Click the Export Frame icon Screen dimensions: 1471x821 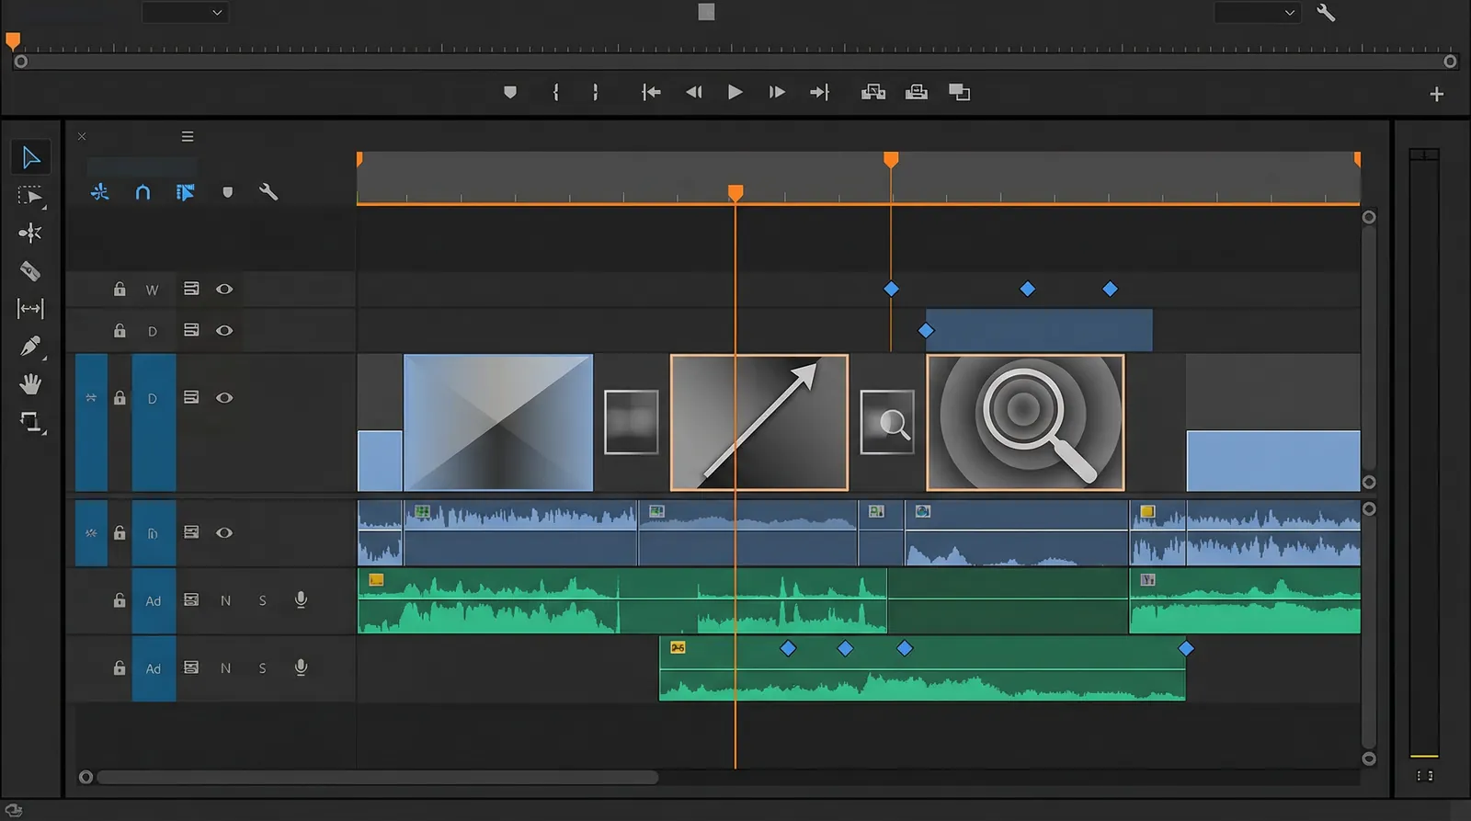(x=959, y=92)
